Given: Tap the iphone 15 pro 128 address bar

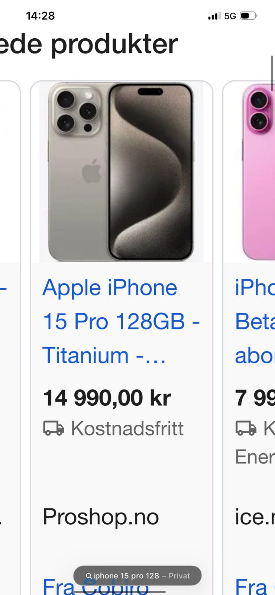Looking at the screenshot, I should [x=137, y=576].
